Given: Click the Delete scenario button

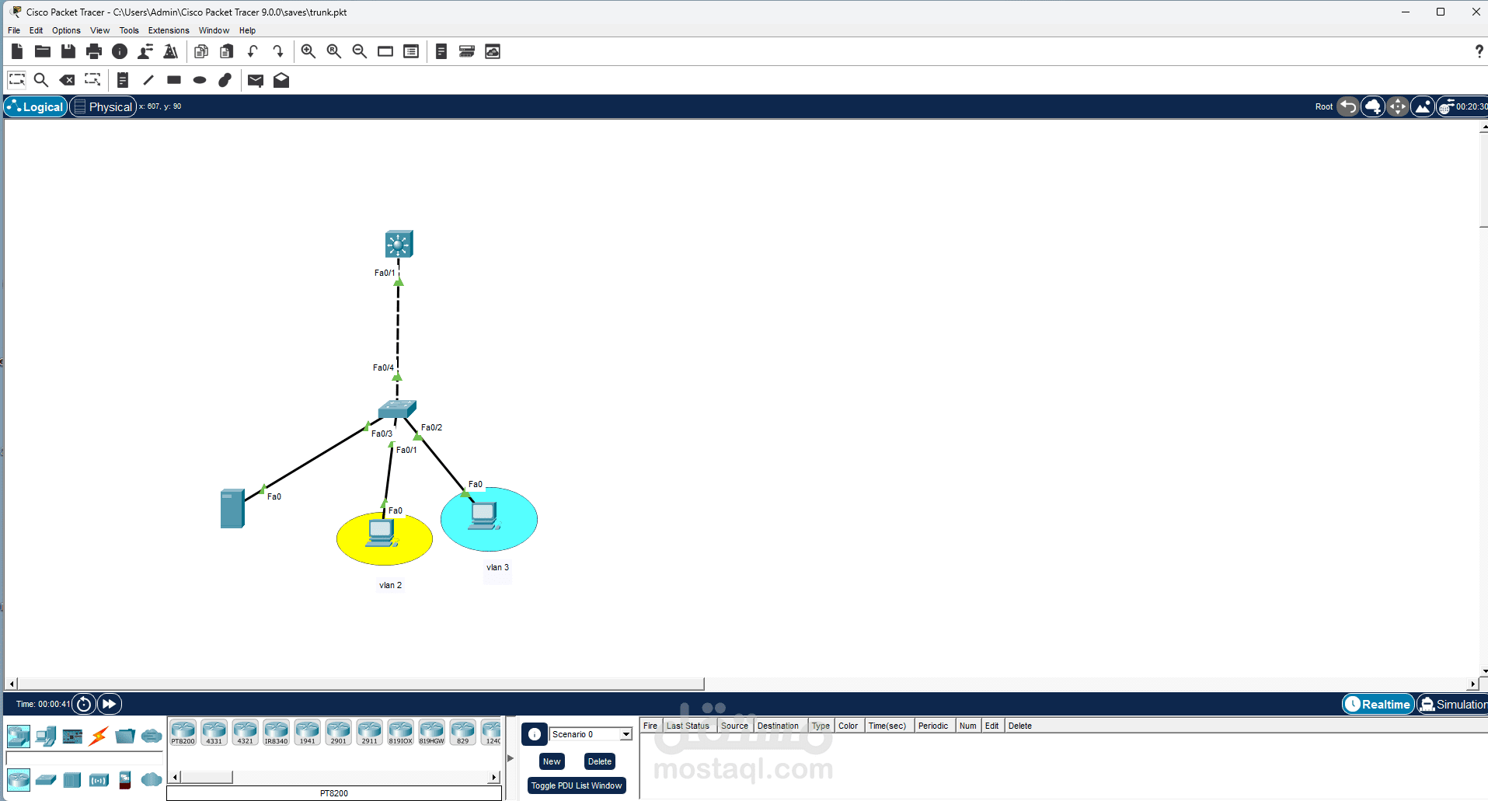Looking at the screenshot, I should point(600,761).
